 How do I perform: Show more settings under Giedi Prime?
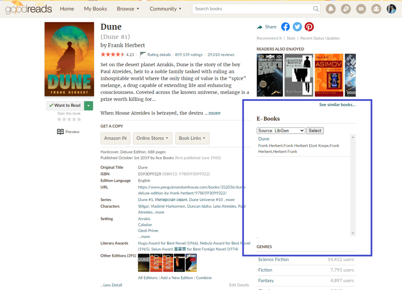click(x=144, y=237)
